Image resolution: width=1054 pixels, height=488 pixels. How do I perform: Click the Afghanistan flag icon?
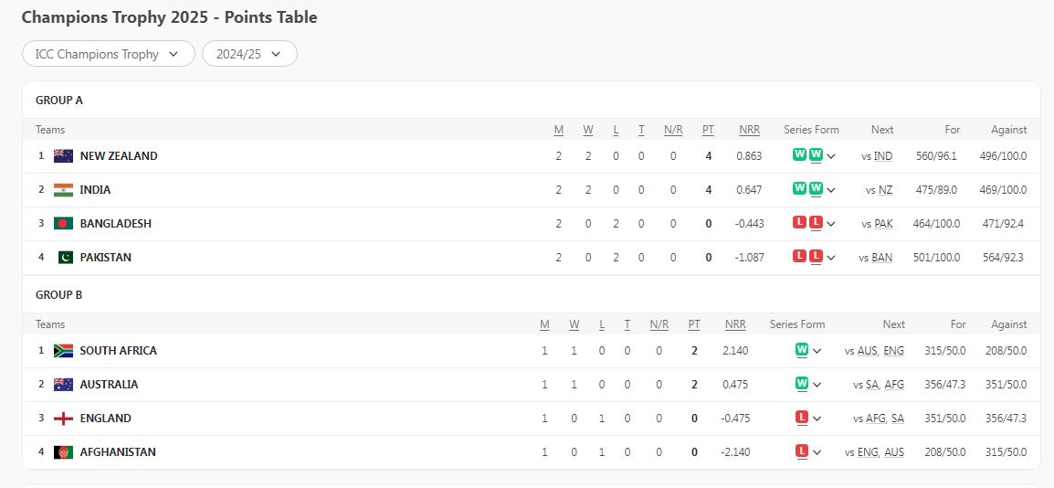pos(63,452)
